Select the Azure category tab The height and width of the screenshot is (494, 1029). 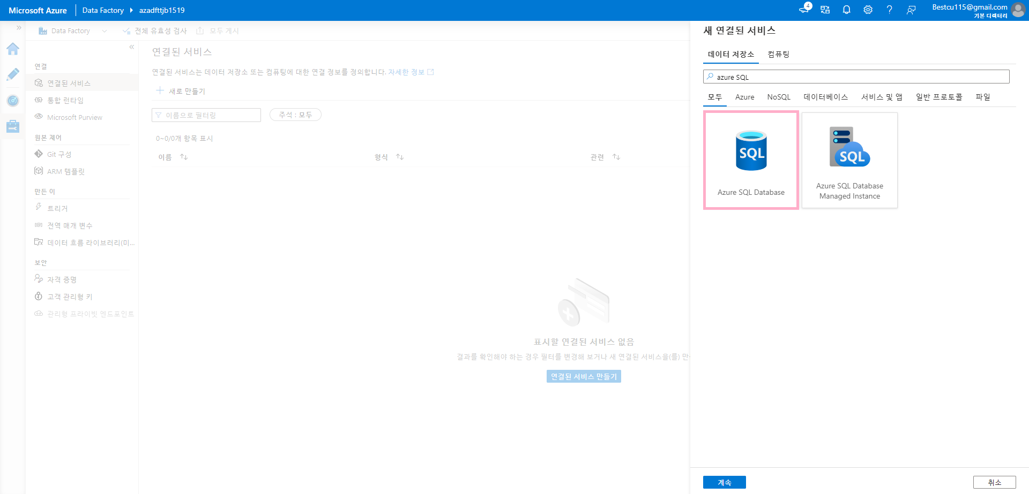744,97
